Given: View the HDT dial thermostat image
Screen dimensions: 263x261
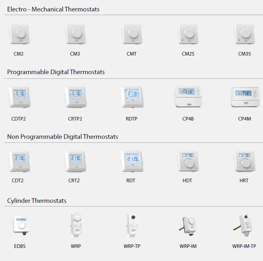Looking at the screenshot, I should tap(188, 161).
